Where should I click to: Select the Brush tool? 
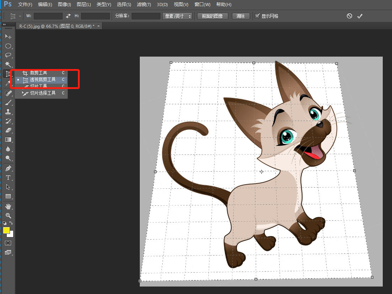click(x=8, y=103)
